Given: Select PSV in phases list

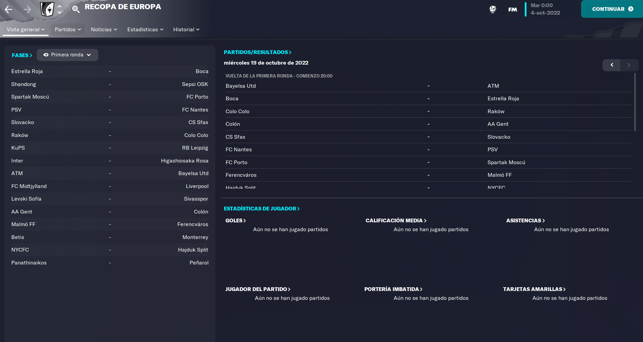Looking at the screenshot, I should coord(16,110).
